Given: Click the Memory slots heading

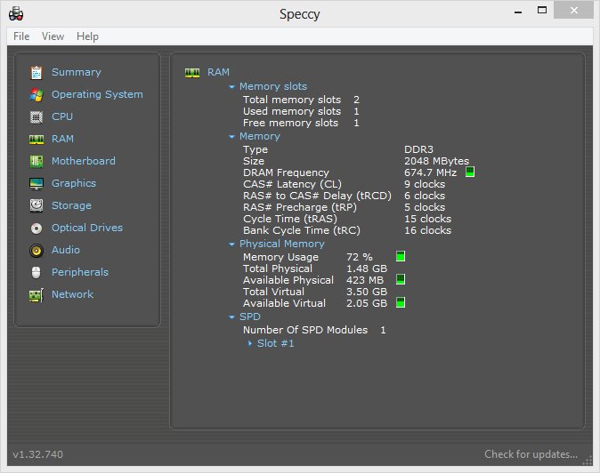Looking at the screenshot, I should point(273,86).
